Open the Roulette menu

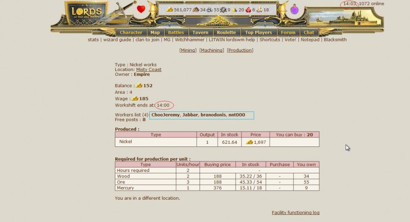(226, 32)
